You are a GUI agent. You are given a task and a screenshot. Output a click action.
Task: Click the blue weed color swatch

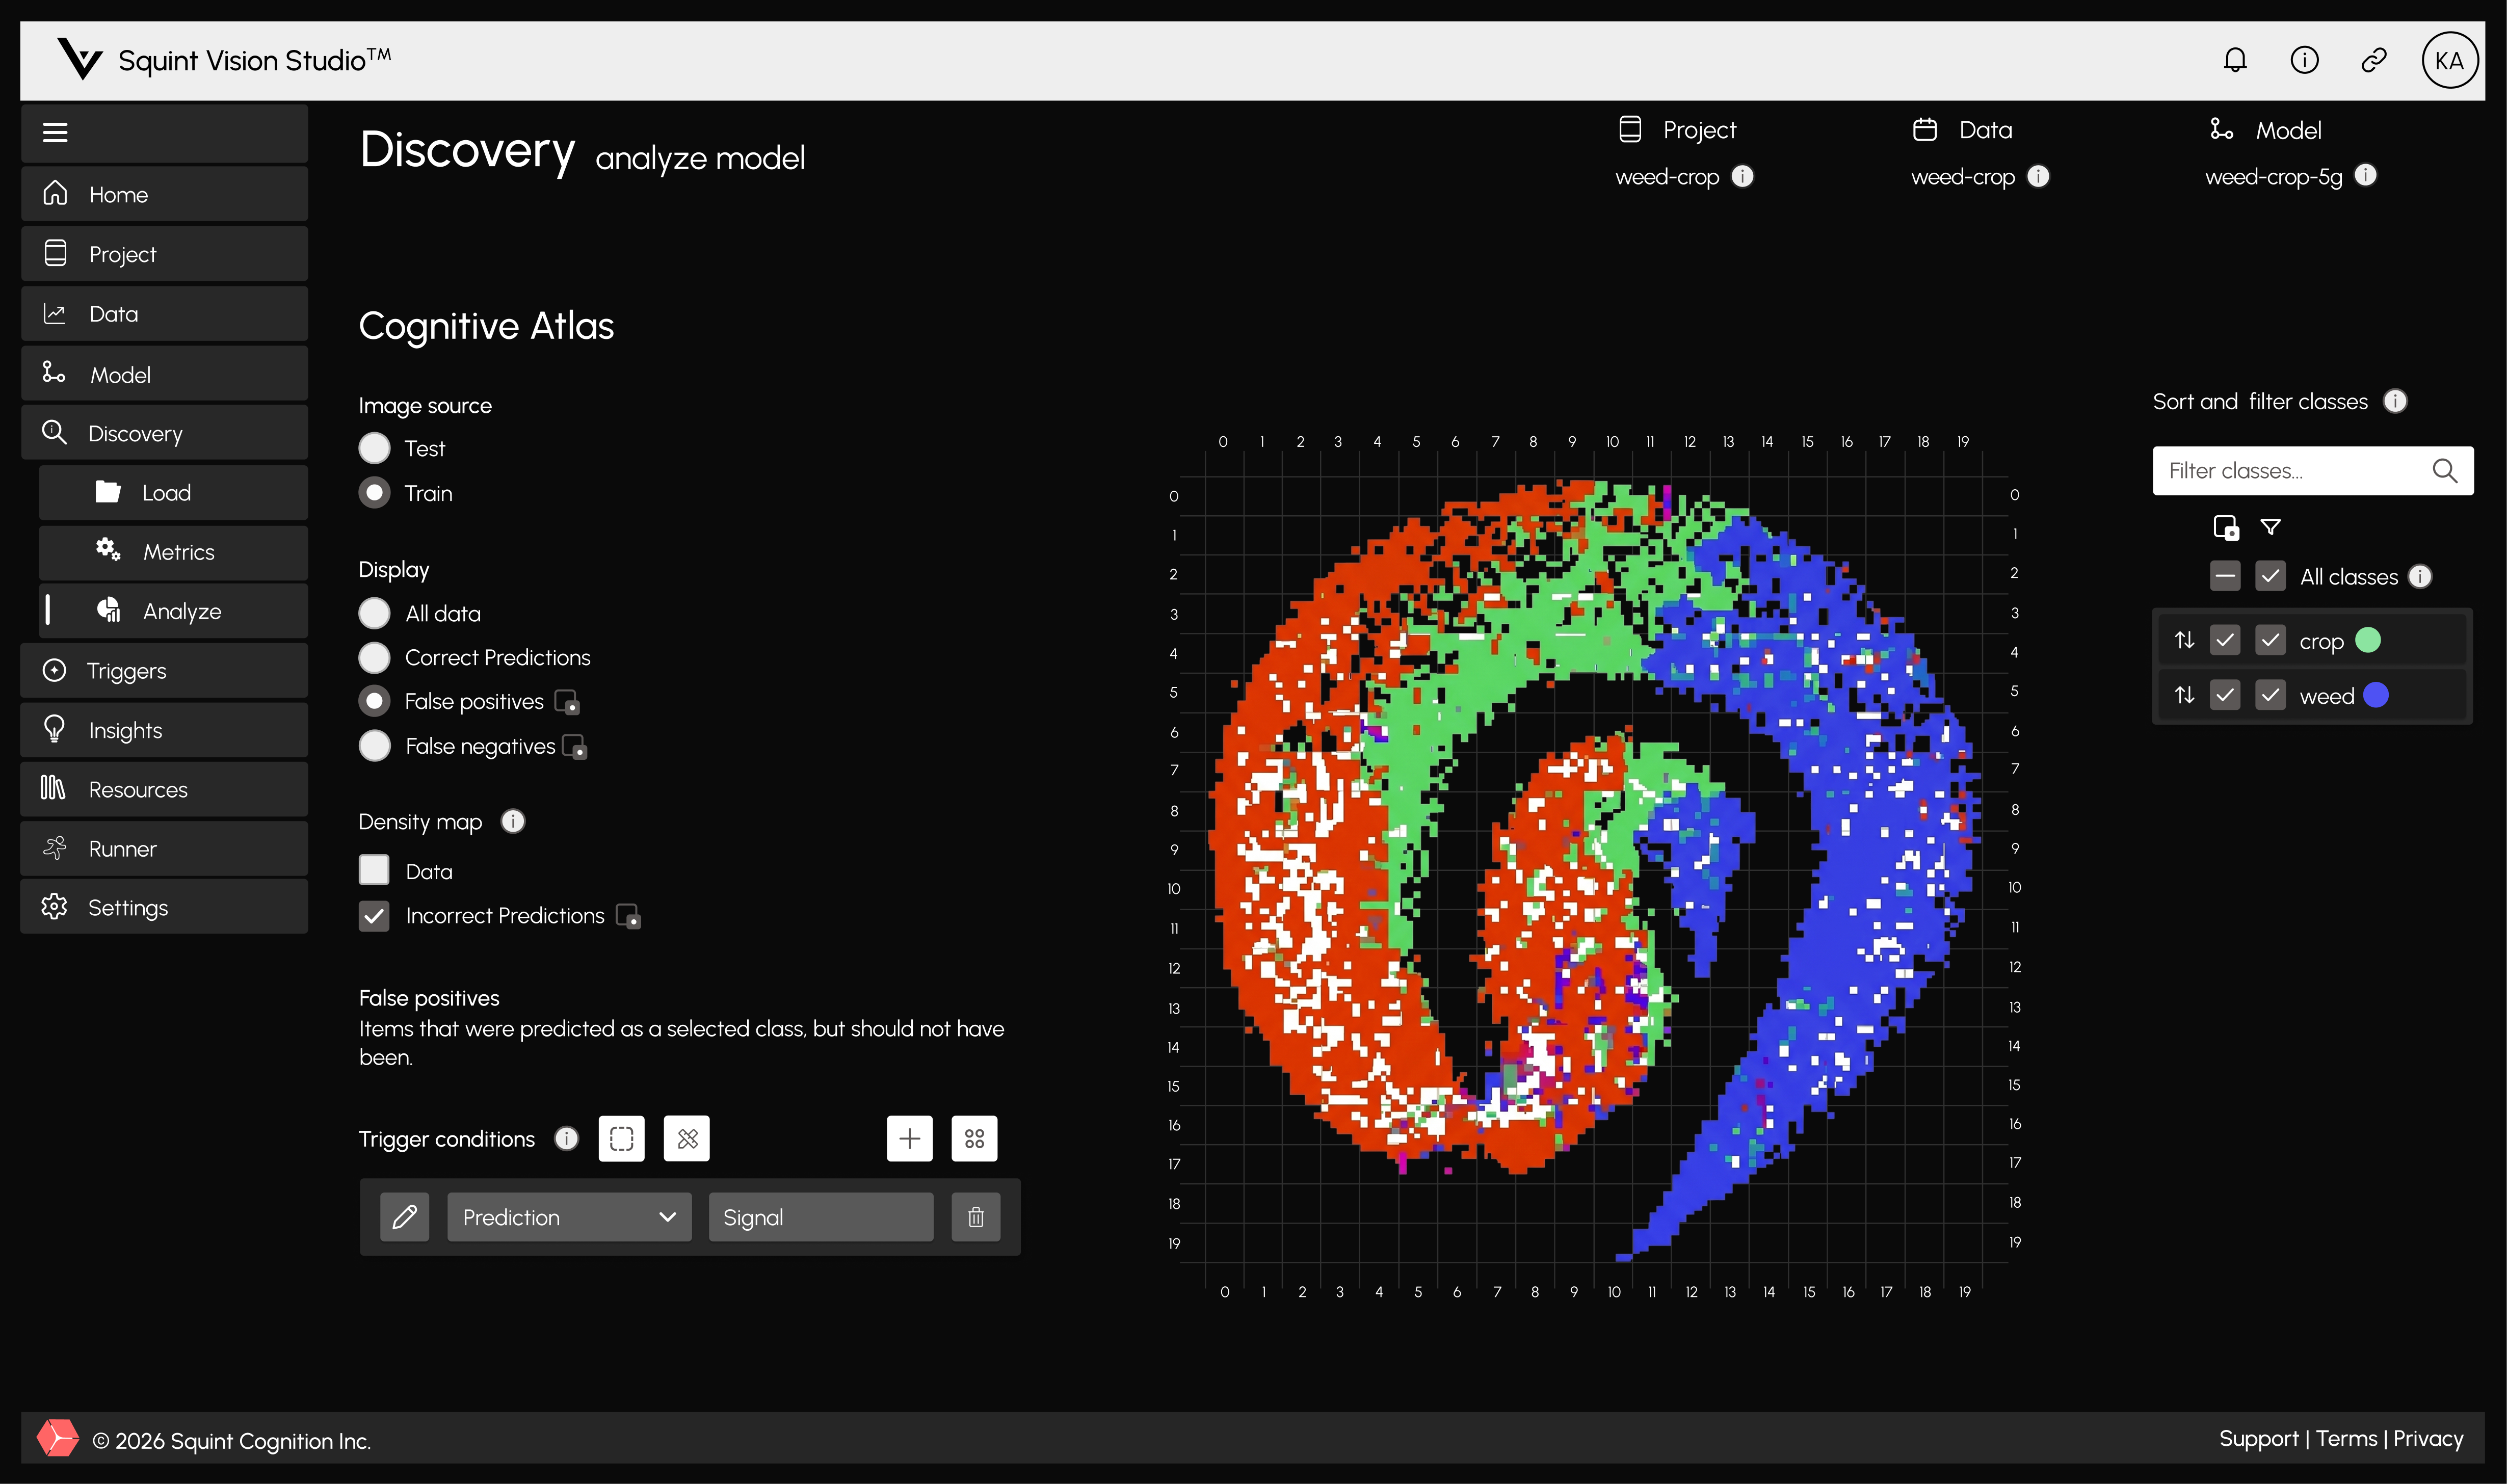pyautogui.click(x=2375, y=695)
